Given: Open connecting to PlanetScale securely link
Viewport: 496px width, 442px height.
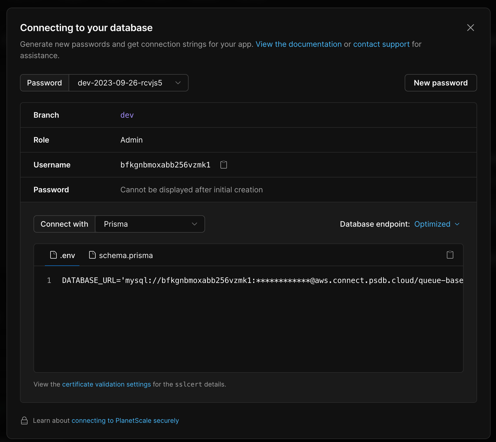Looking at the screenshot, I should [125, 421].
